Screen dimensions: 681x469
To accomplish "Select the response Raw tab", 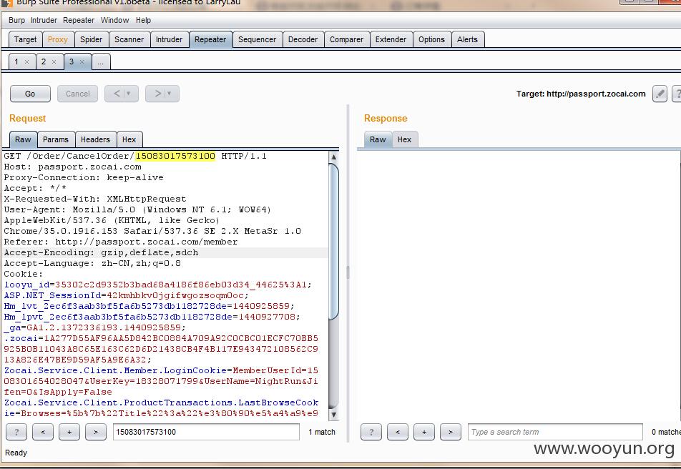I will point(378,139).
